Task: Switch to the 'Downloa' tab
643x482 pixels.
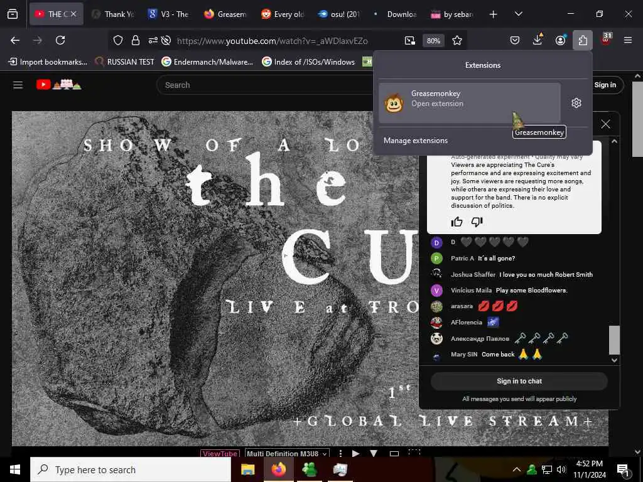Action: (x=395, y=14)
